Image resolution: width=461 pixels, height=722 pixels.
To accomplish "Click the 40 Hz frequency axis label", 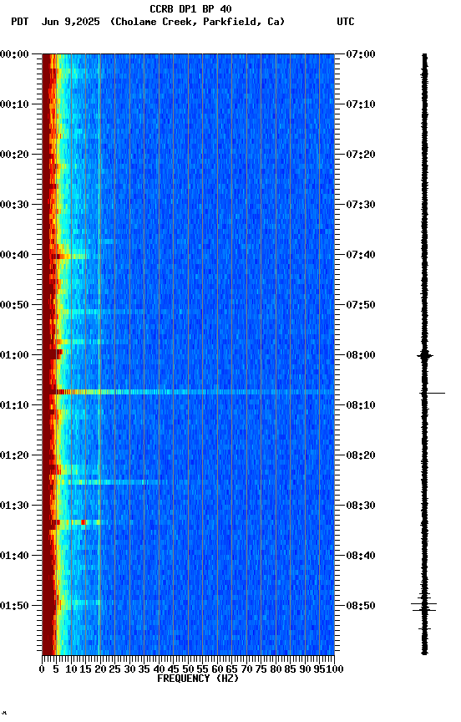I will (159, 669).
